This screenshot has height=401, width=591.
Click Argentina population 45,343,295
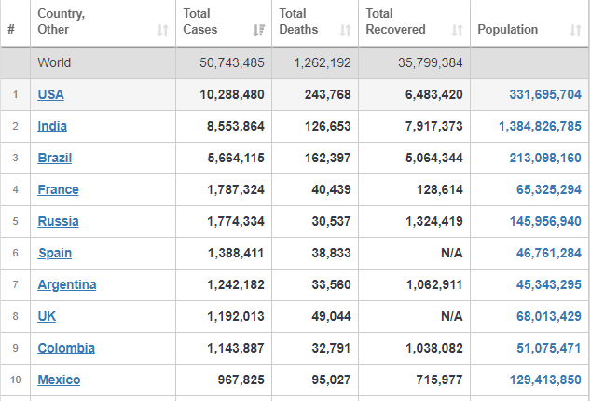click(x=549, y=284)
